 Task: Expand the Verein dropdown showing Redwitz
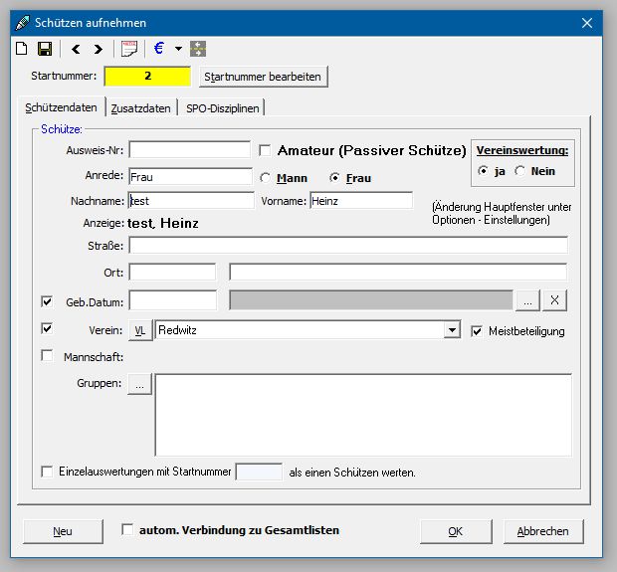pyautogui.click(x=452, y=330)
